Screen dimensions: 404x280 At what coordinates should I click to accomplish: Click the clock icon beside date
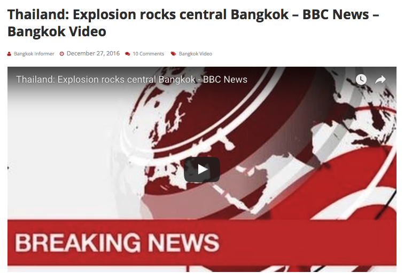coord(62,54)
